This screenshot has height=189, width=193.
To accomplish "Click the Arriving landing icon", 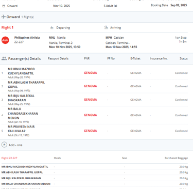I will click(x=106, y=27).
